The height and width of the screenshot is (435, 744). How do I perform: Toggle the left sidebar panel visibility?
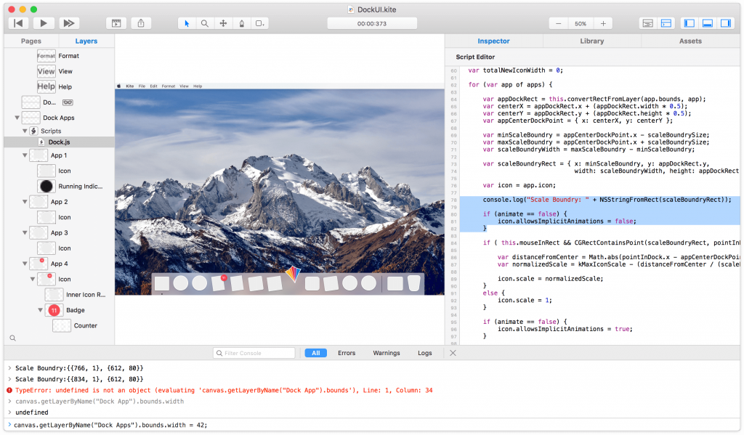690,23
